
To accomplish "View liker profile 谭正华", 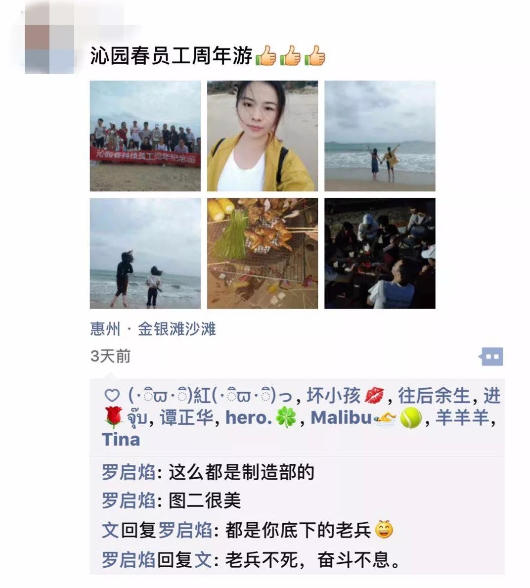I will coord(187,417).
